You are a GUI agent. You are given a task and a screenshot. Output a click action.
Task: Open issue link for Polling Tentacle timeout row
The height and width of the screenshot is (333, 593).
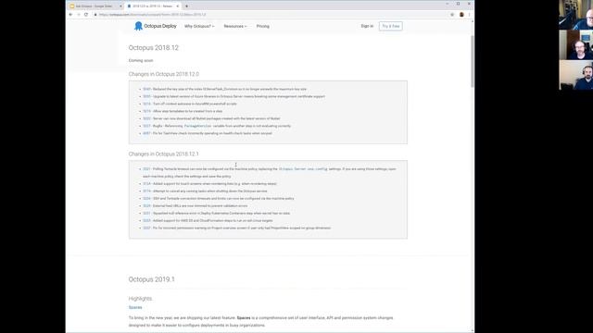[x=146, y=169]
